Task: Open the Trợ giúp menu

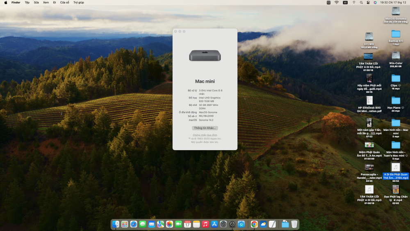Action: coord(78,2)
